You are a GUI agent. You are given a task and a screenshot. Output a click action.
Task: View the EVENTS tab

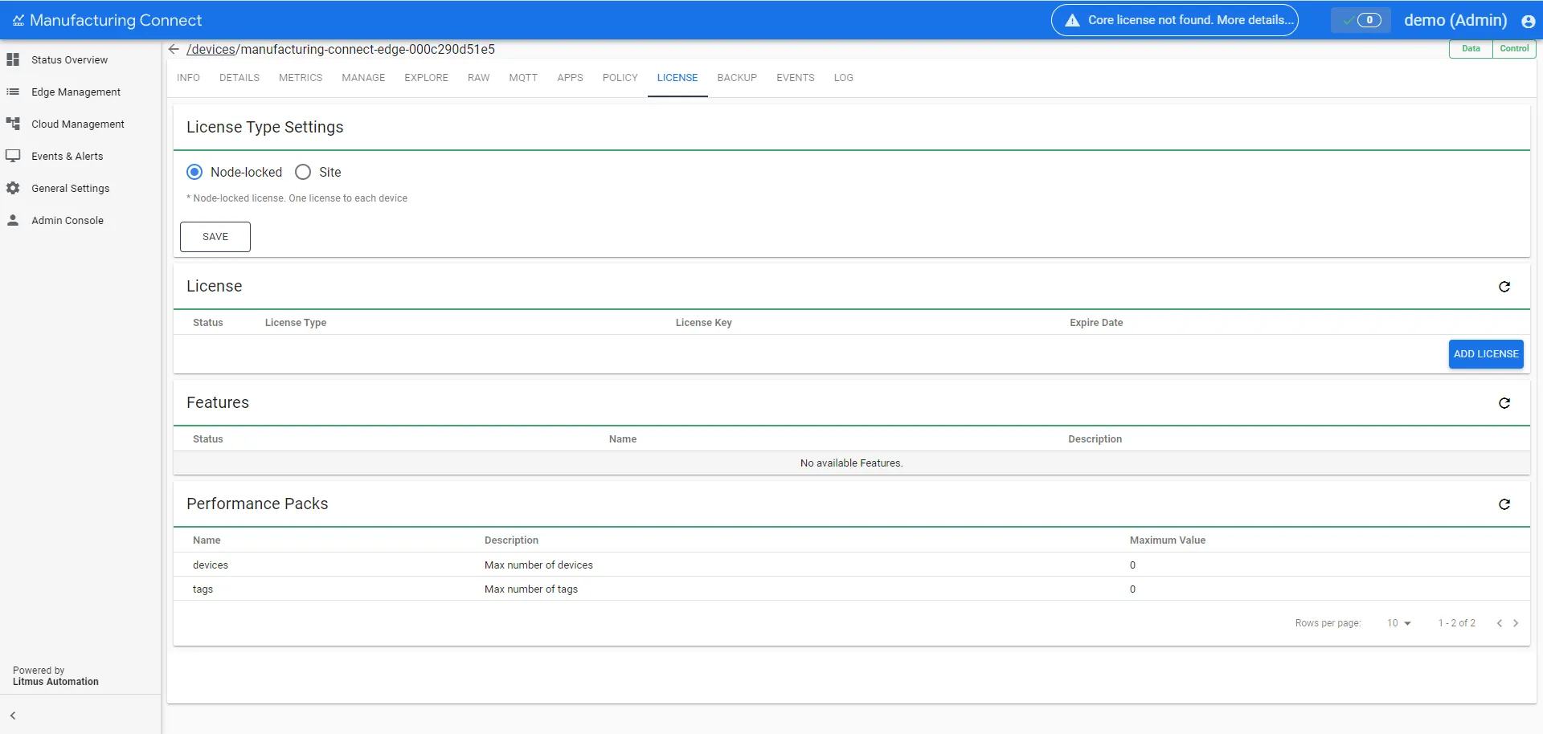[796, 78]
